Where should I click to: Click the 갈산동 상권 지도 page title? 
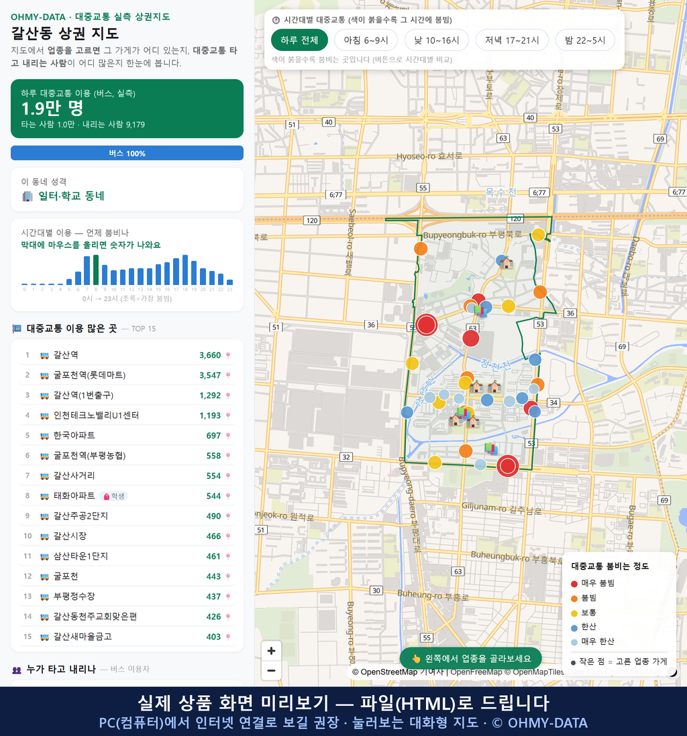[65, 34]
